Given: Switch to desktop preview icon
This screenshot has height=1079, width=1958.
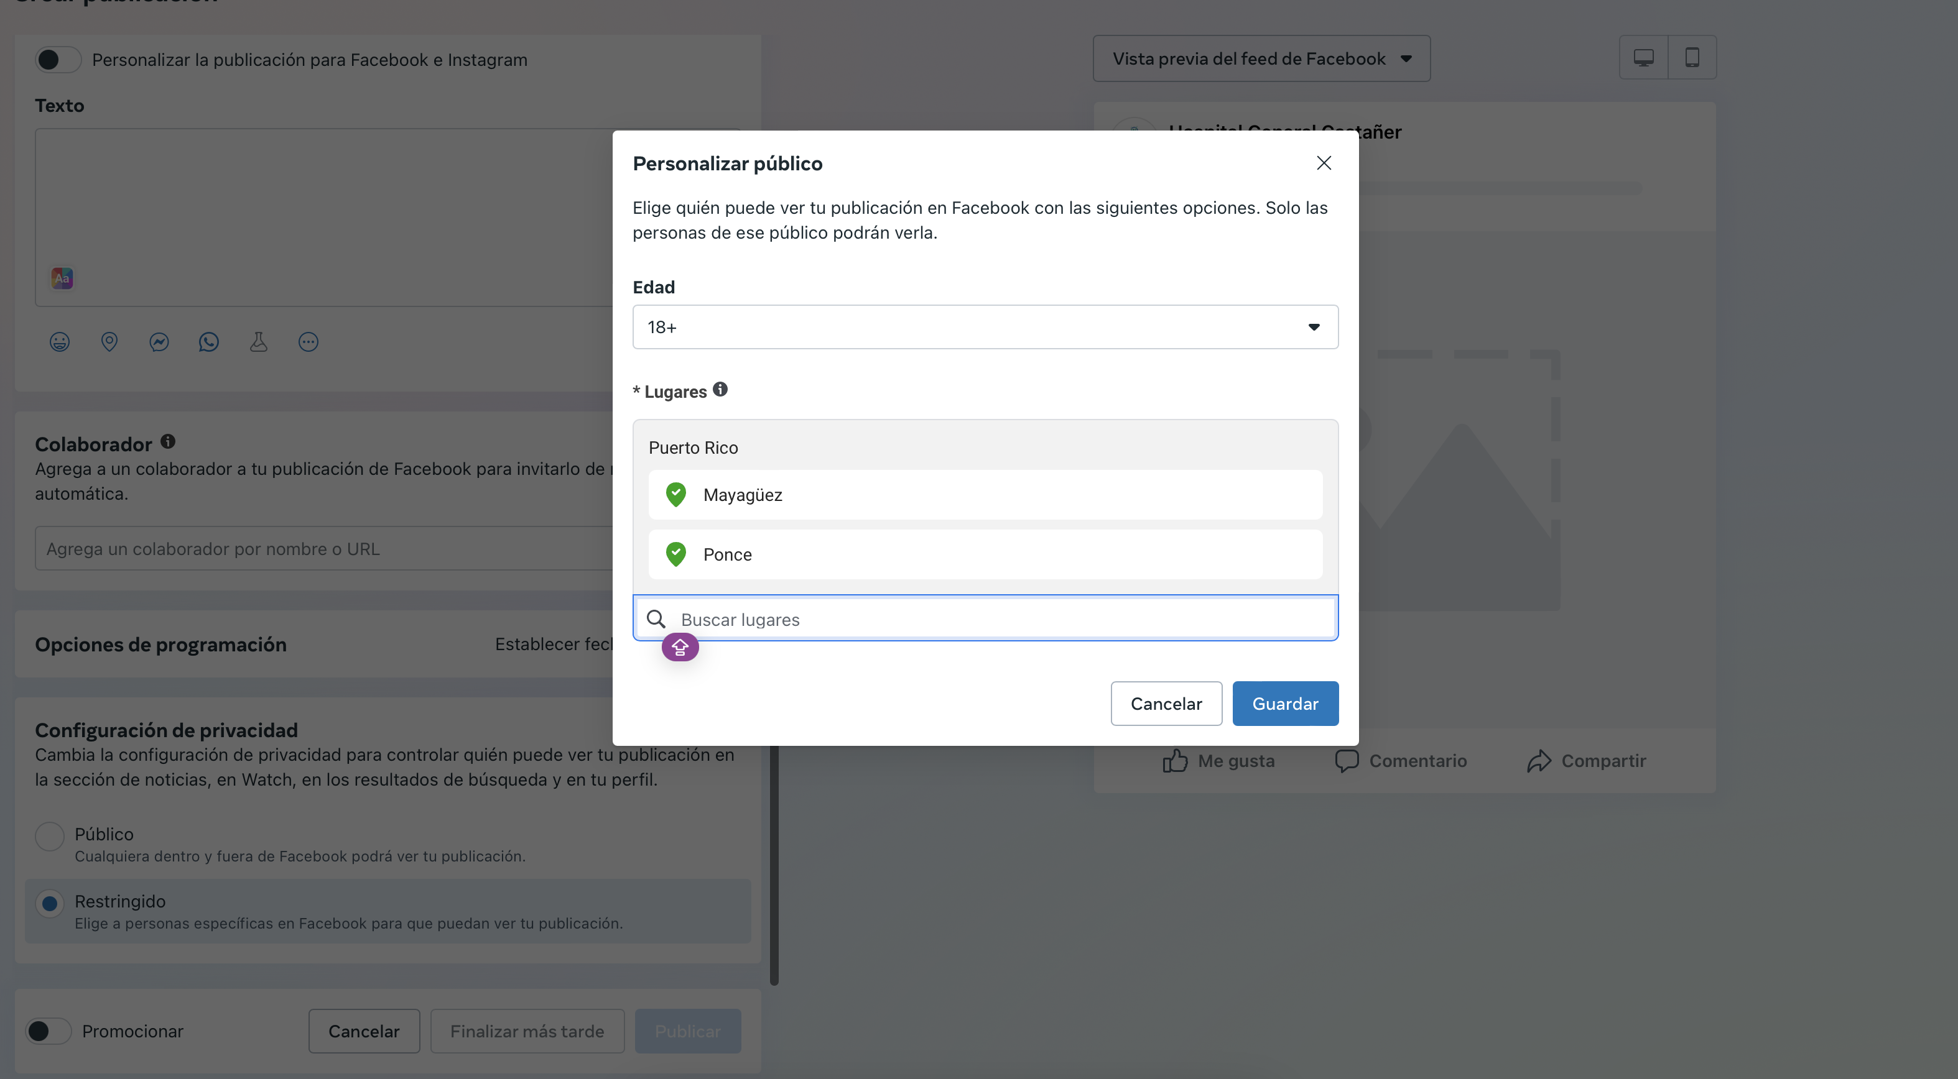Looking at the screenshot, I should (1643, 58).
